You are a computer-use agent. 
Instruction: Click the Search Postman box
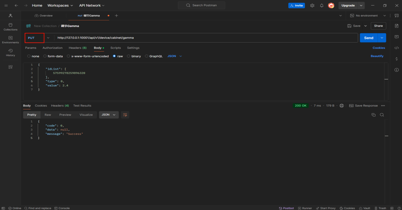click(x=201, y=5)
